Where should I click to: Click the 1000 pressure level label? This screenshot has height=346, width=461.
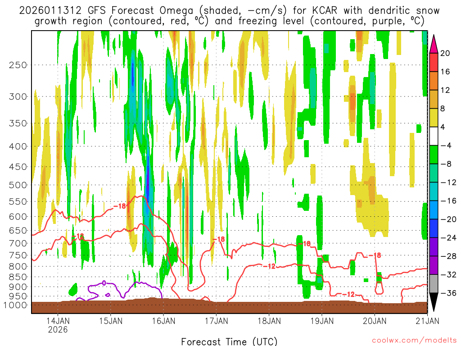(15, 305)
